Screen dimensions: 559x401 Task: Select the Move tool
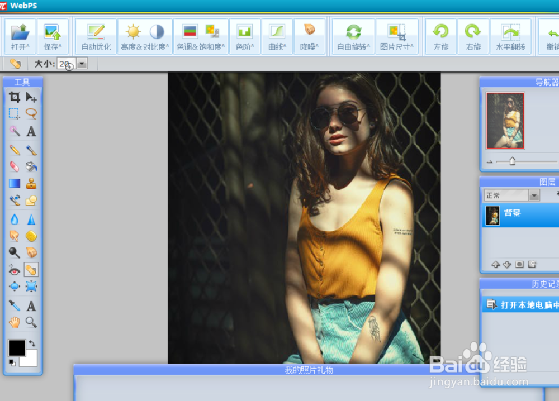pyautogui.click(x=31, y=97)
